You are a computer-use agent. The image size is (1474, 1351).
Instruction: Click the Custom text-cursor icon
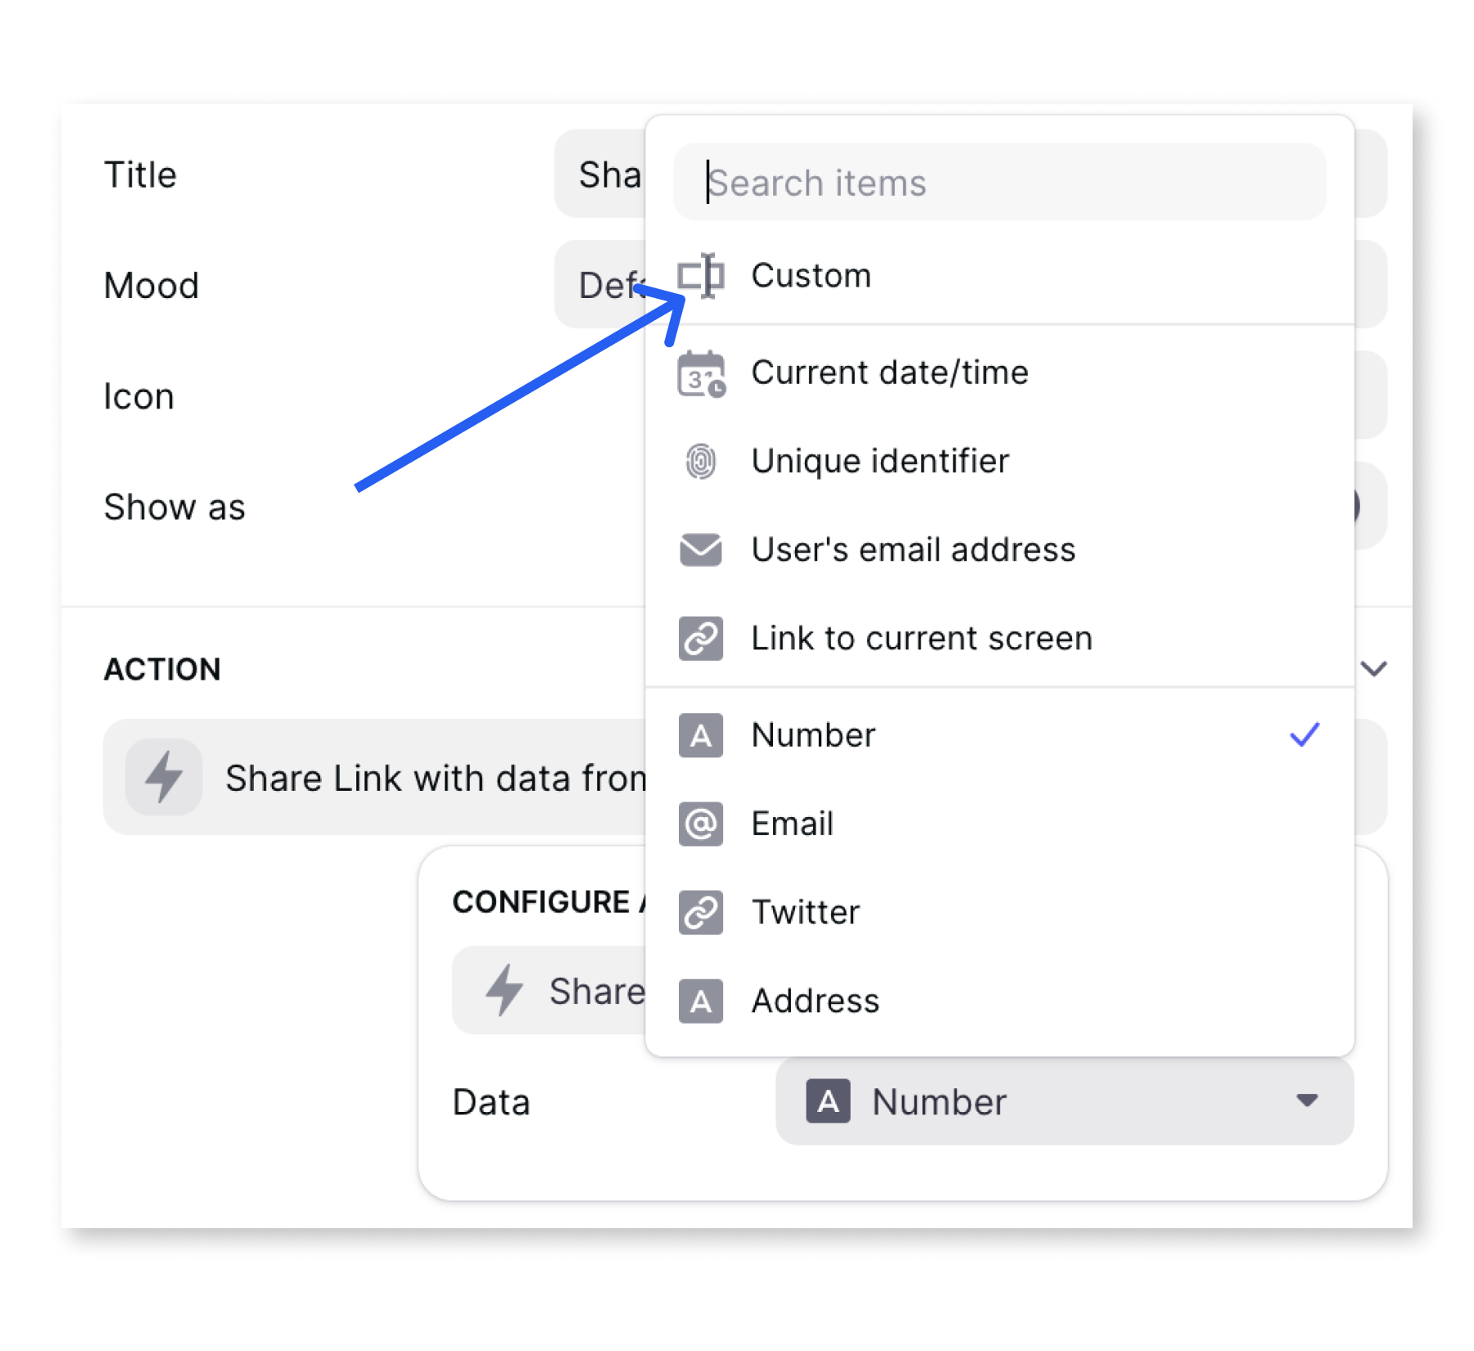point(701,276)
